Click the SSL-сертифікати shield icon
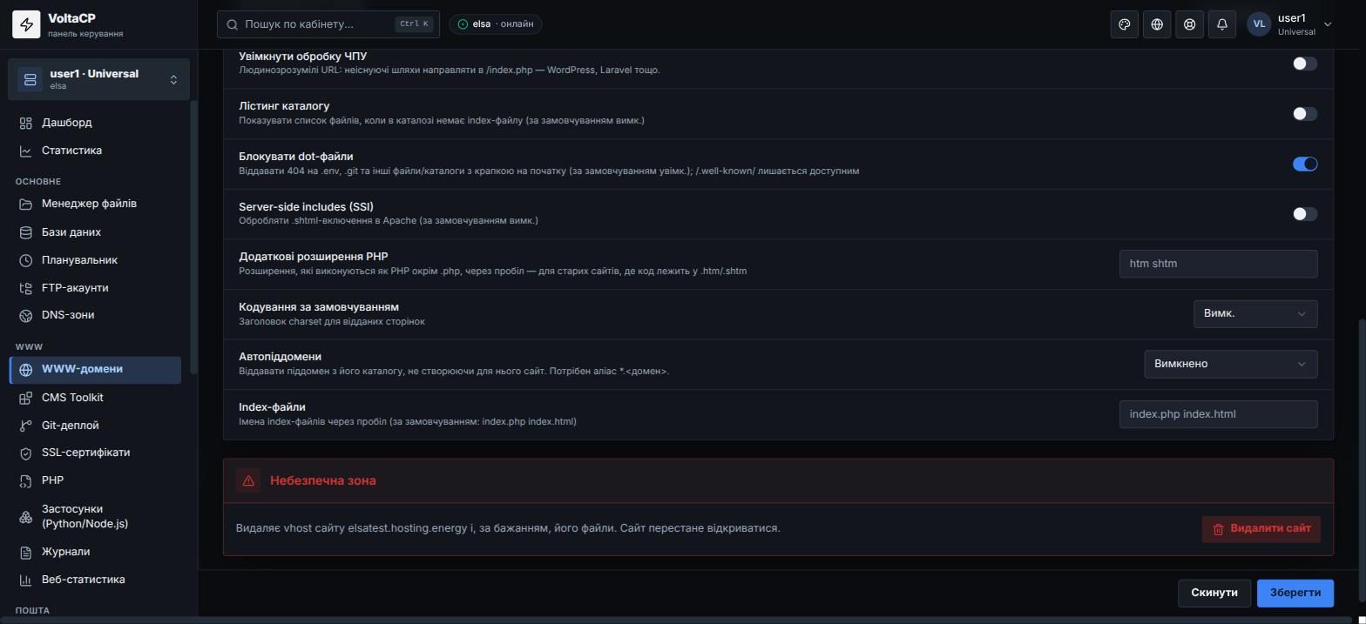 (x=26, y=453)
